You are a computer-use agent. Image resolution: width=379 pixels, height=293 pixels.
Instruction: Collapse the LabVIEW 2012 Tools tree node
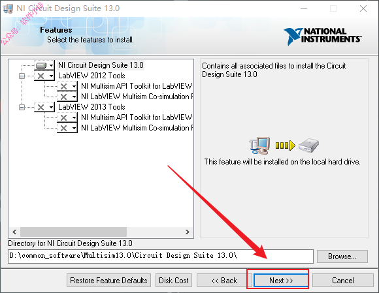(22, 76)
